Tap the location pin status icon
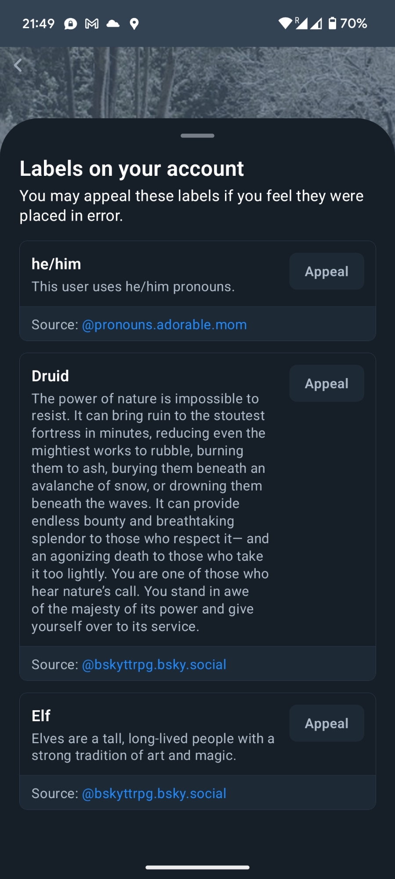The image size is (395, 879). 134,24
